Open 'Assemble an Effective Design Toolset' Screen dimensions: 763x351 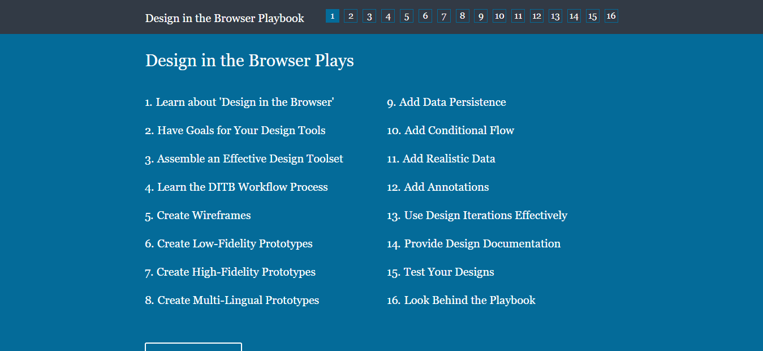pos(249,159)
